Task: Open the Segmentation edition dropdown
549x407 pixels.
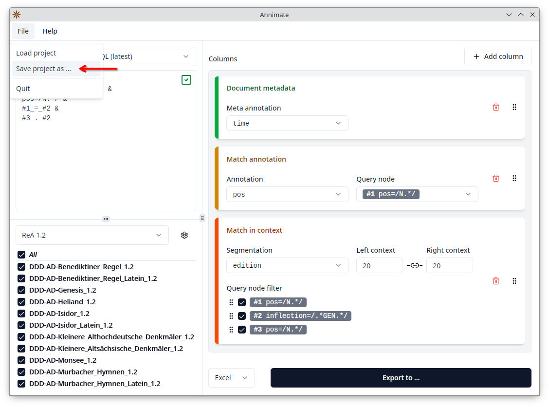Action: [x=287, y=265]
